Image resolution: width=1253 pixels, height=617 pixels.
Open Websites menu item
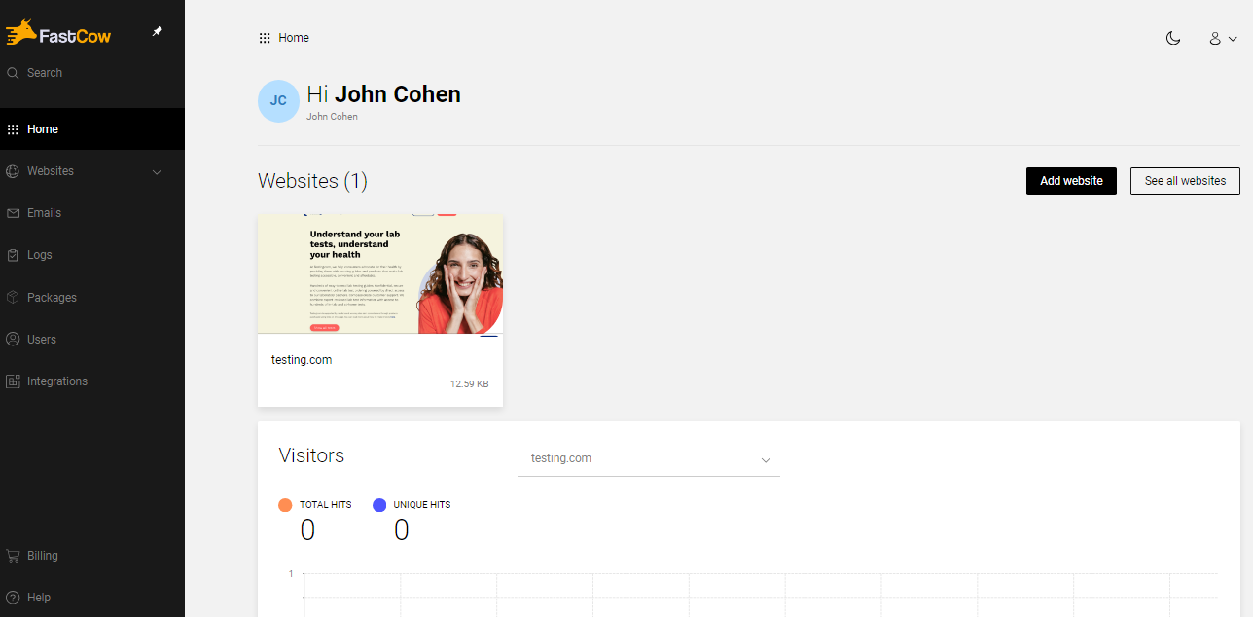pyautogui.click(x=51, y=171)
